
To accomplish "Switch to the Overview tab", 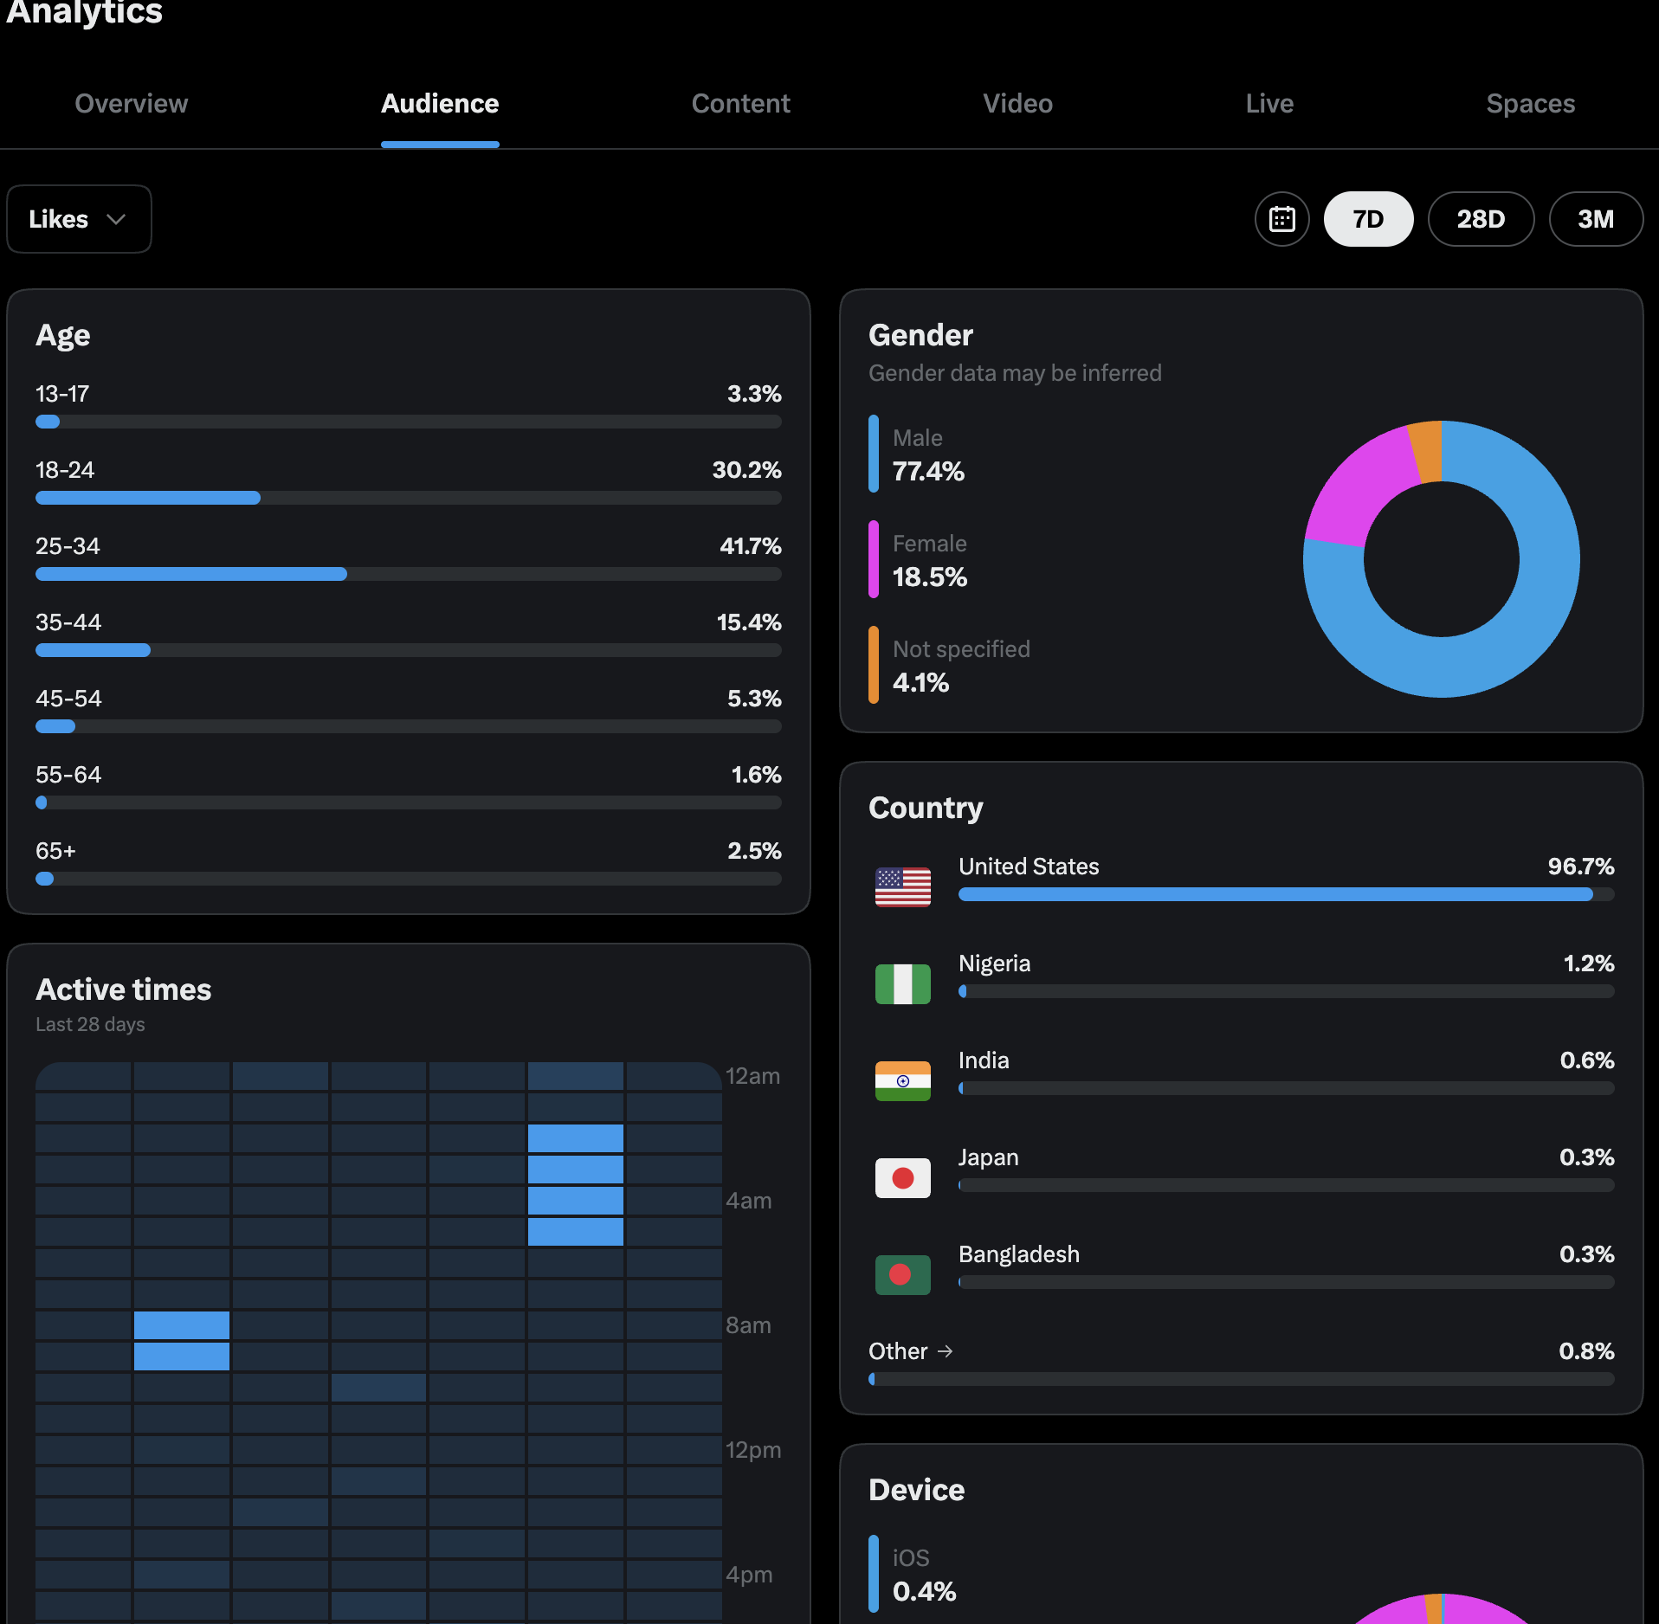I will click(132, 104).
